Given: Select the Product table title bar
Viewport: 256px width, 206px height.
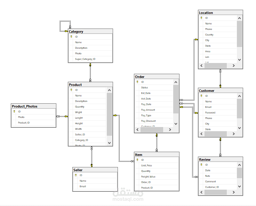Looking at the screenshot, I should click(x=90, y=85).
